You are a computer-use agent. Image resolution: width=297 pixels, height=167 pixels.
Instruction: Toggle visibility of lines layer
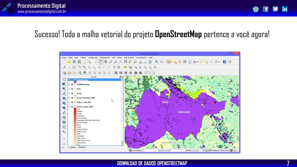coord(72,89)
